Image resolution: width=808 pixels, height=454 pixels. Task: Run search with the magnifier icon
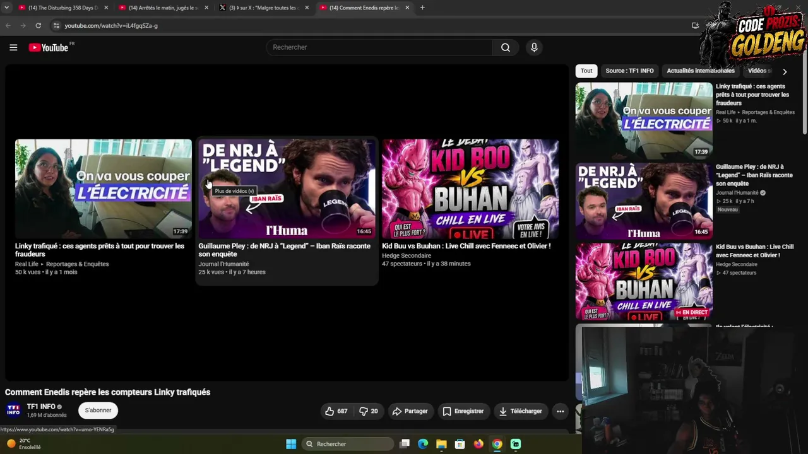pyautogui.click(x=506, y=47)
